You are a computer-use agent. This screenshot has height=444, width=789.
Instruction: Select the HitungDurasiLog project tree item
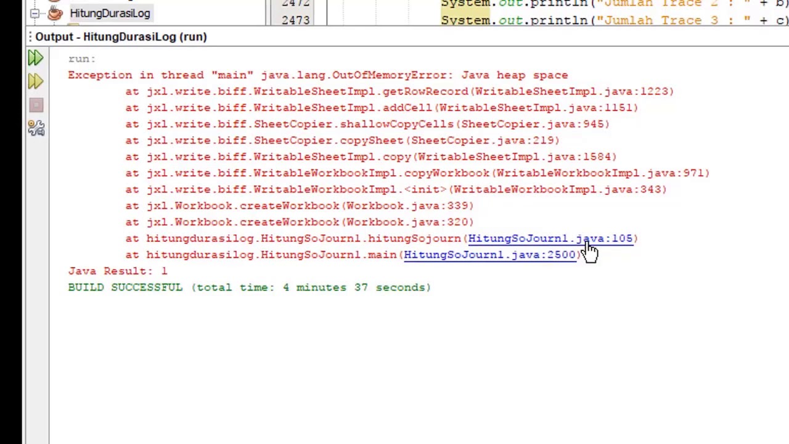pyautogui.click(x=110, y=13)
